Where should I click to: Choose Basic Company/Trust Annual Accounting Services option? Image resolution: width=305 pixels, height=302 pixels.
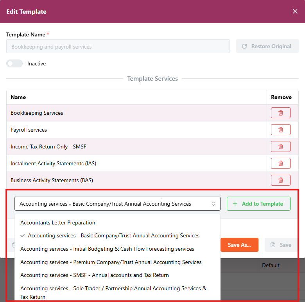(x=113, y=236)
